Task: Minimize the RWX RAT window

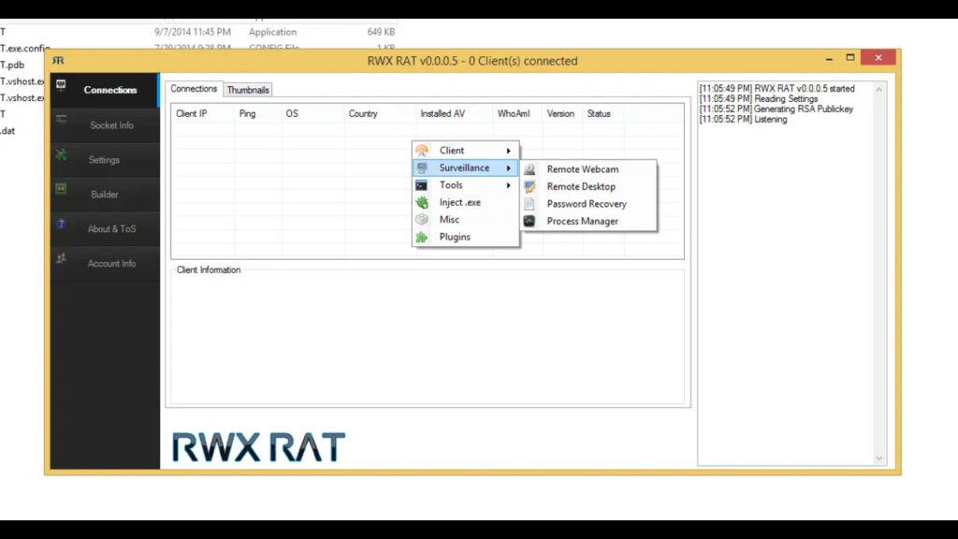Action: (x=829, y=58)
